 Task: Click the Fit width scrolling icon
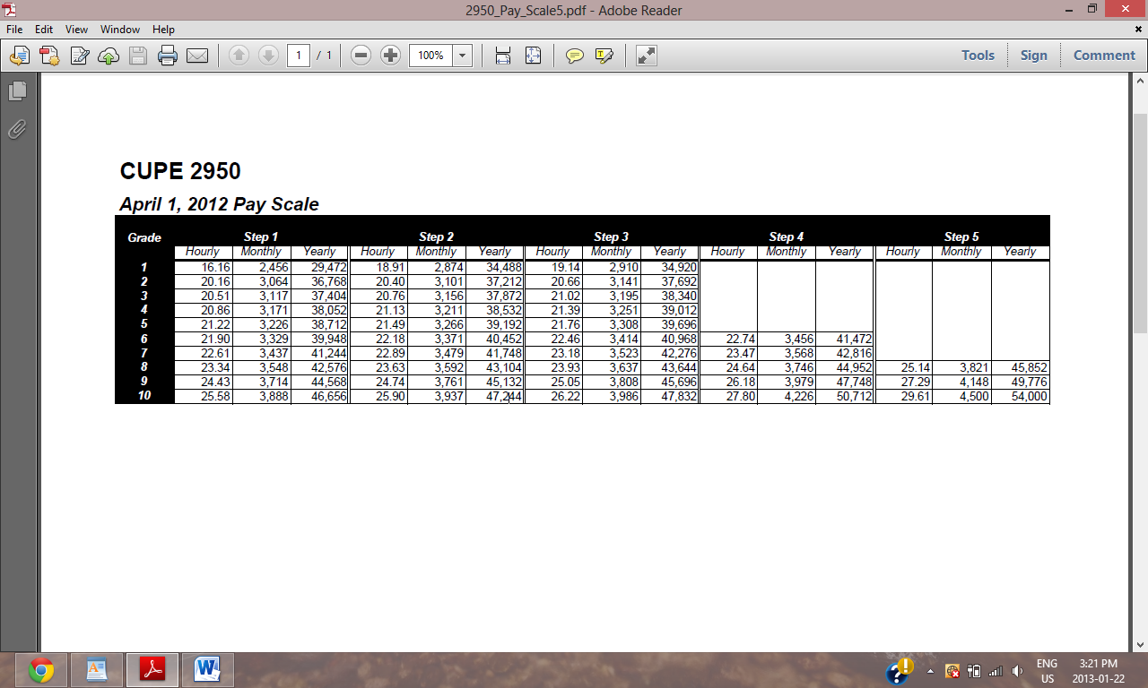(x=503, y=56)
